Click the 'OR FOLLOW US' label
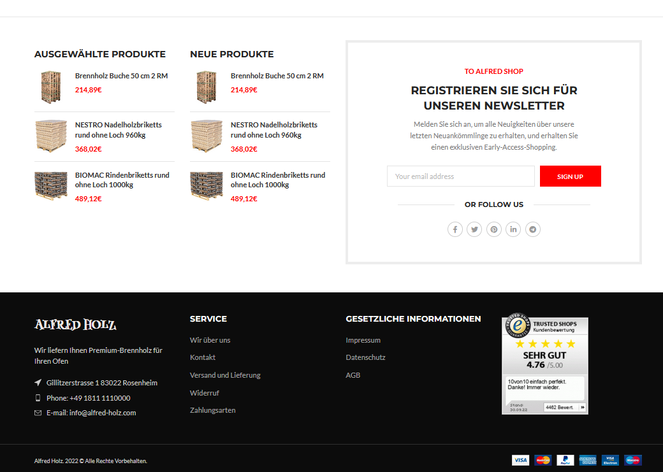663x472 pixels. [494, 204]
